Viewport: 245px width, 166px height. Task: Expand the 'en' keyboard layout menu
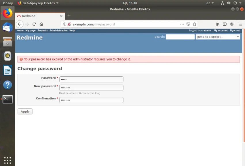point(210,3)
